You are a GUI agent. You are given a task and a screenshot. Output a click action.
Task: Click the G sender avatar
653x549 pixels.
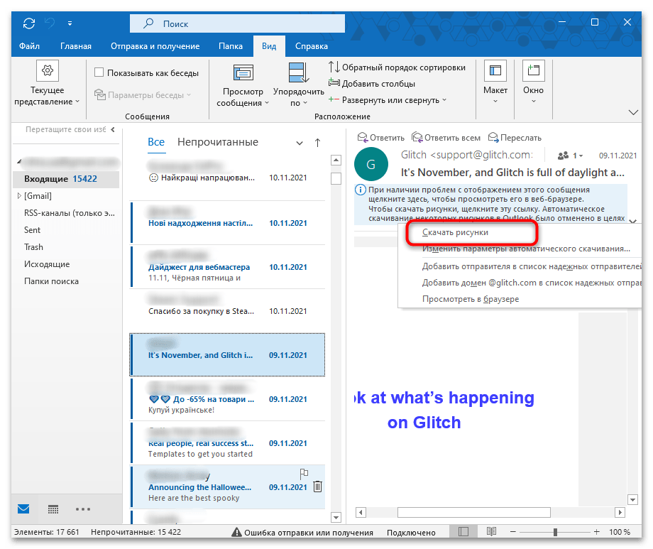tap(371, 164)
